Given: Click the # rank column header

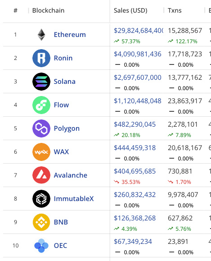Looking at the screenshot, I should click(x=15, y=10).
